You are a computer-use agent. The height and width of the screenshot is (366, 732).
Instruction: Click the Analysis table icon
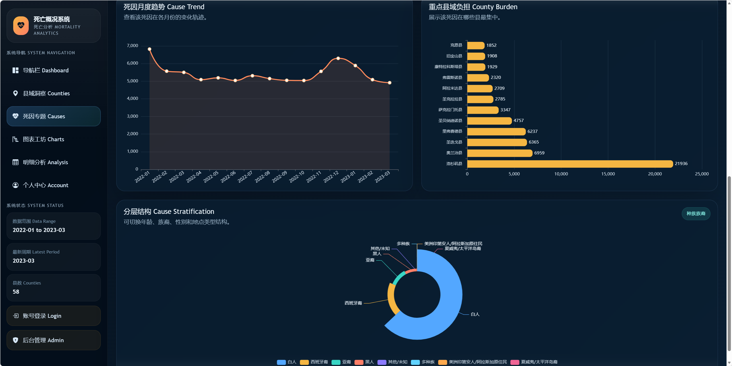pyautogui.click(x=16, y=162)
